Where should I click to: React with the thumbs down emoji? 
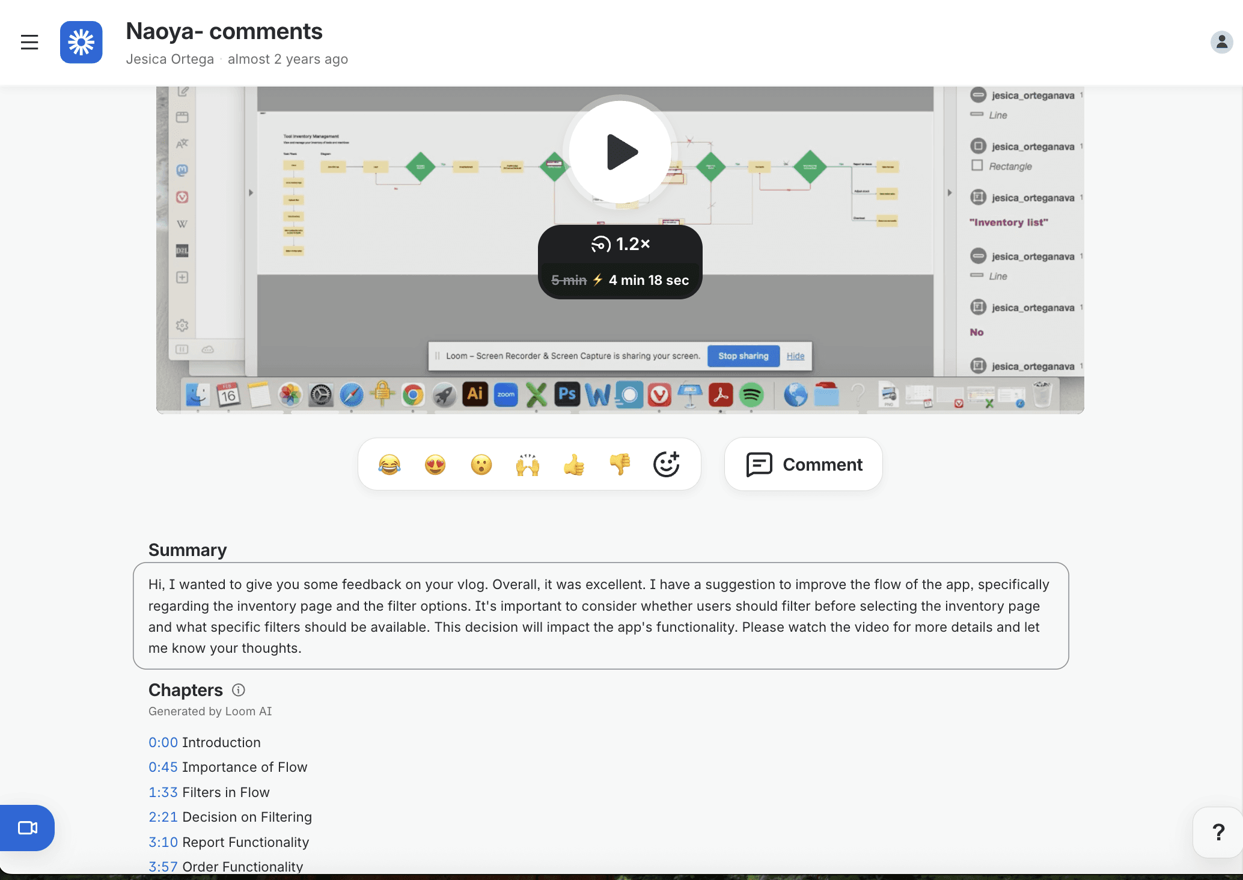coord(620,465)
